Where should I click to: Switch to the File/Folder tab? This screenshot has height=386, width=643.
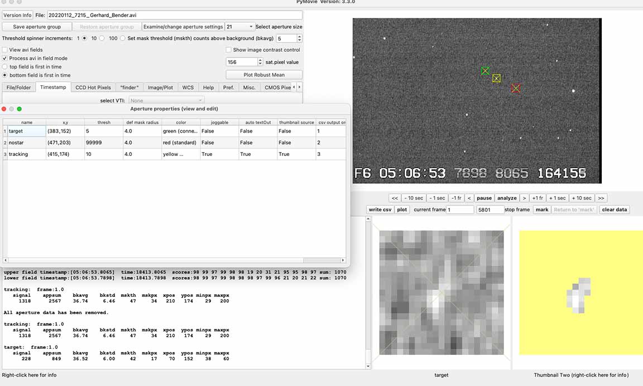click(x=18, y=87)
